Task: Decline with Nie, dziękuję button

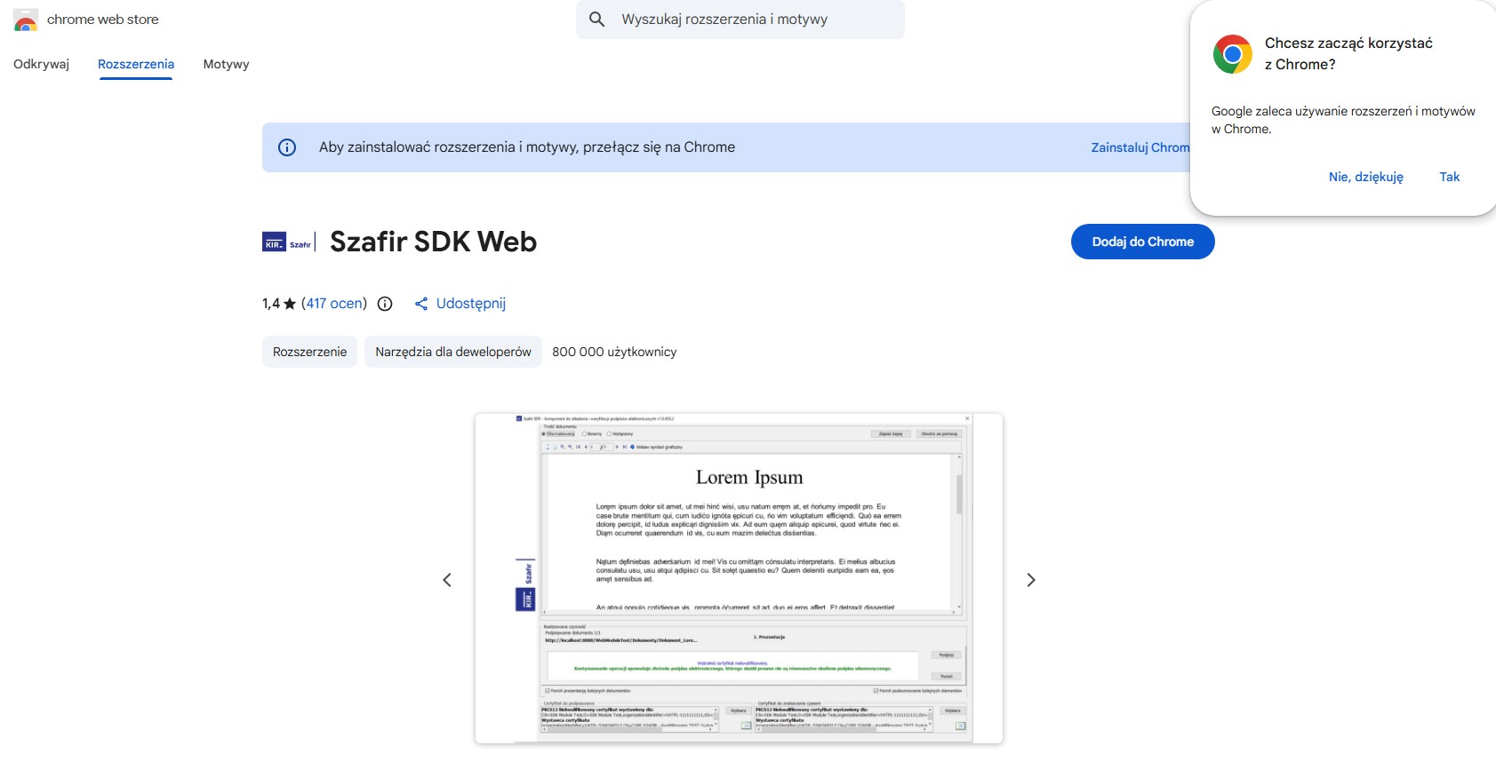Action: (x=1365, y=177)
